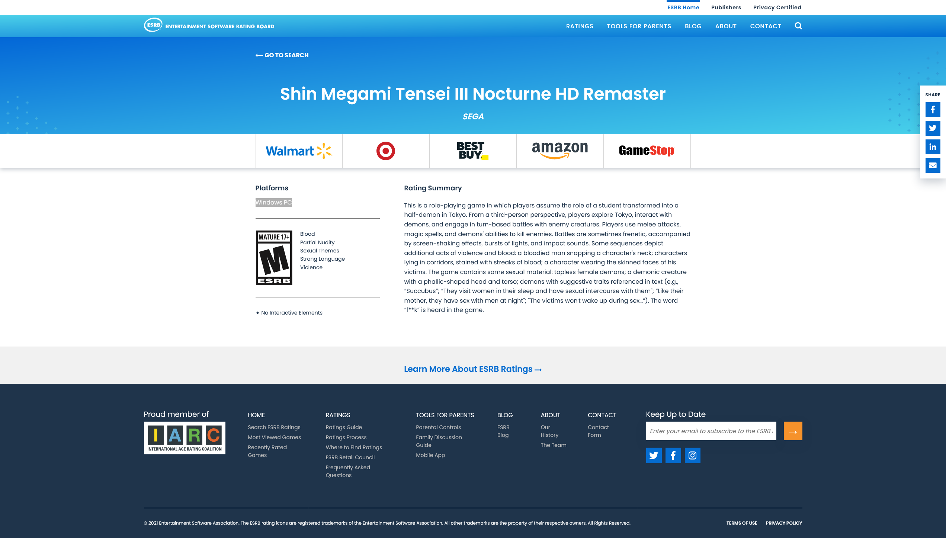This screenshot has width=946, height=538.
Task: Click the game title heading
Action: click(x=473, y=94)
